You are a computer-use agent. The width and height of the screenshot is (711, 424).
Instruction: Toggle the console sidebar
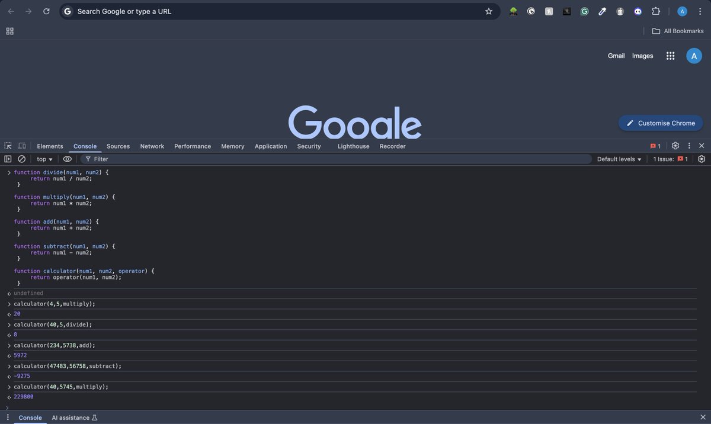[x=8, y=159]
